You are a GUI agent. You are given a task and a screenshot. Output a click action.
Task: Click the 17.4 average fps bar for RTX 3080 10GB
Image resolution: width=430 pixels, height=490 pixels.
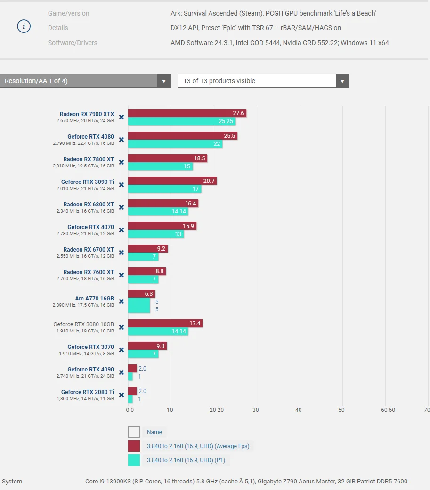(x=165, y=323)
